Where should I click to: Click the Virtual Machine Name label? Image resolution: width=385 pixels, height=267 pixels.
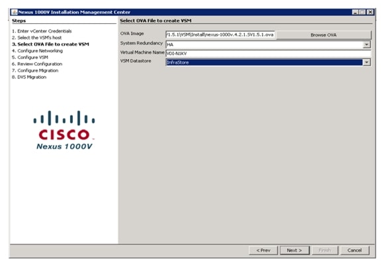(142, 52)
